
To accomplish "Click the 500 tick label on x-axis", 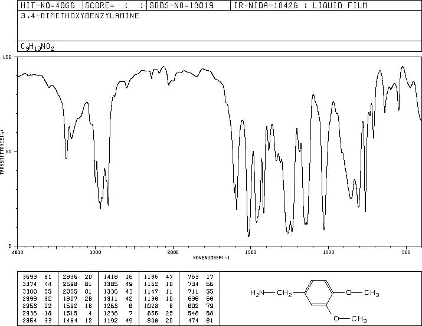I will pos(406,252).
